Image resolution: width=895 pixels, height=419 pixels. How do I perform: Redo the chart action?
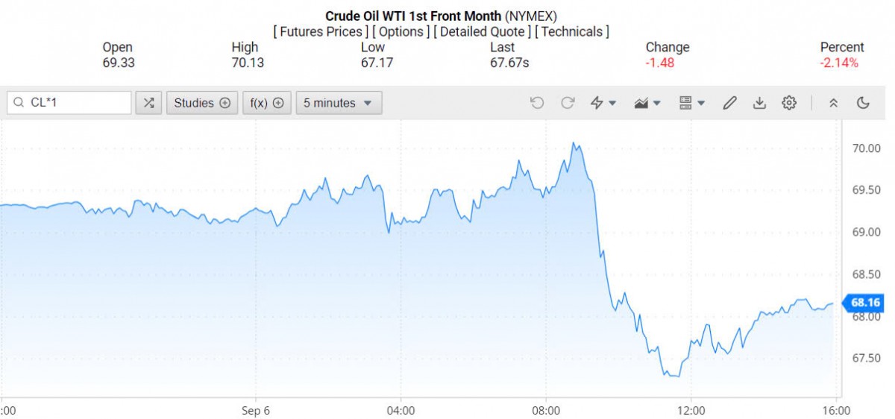[x=568, y=103]
